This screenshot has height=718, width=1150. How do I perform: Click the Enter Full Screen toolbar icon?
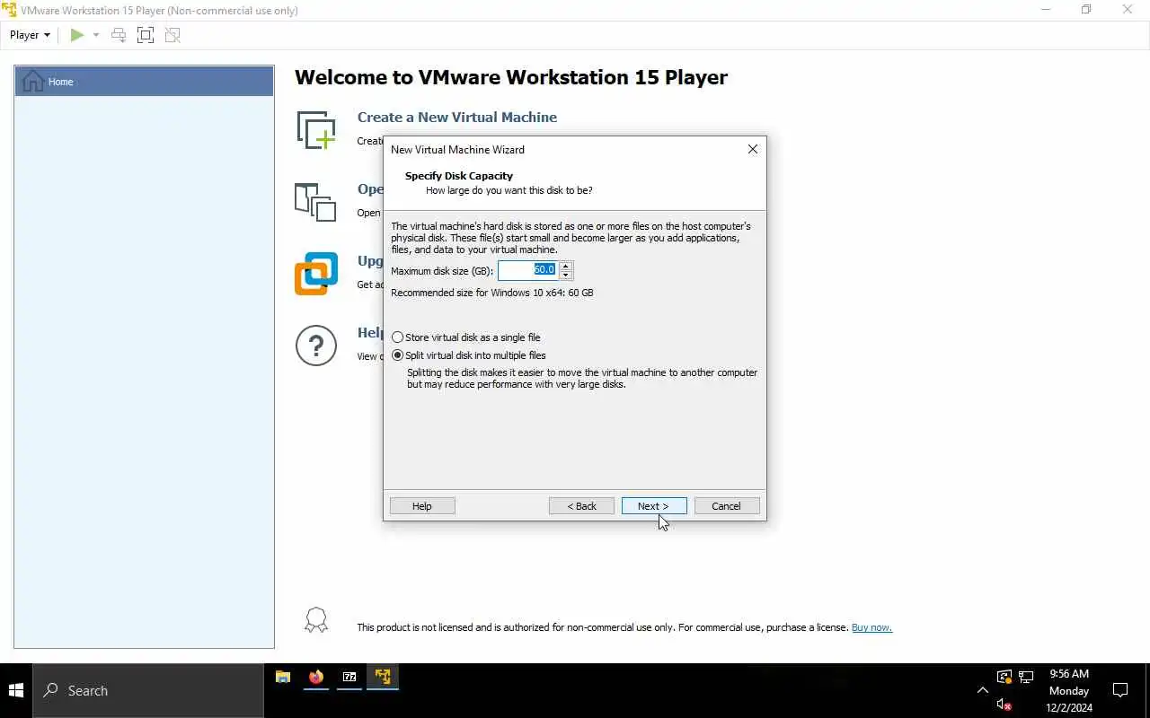[x=146, y=35]
